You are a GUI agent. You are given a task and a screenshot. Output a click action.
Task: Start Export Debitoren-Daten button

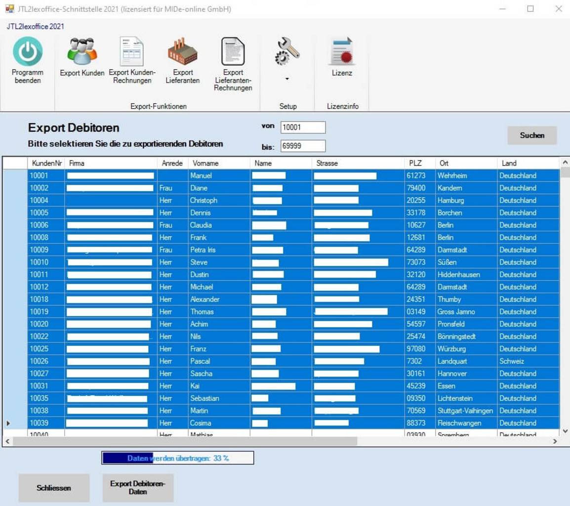[138, 488]
